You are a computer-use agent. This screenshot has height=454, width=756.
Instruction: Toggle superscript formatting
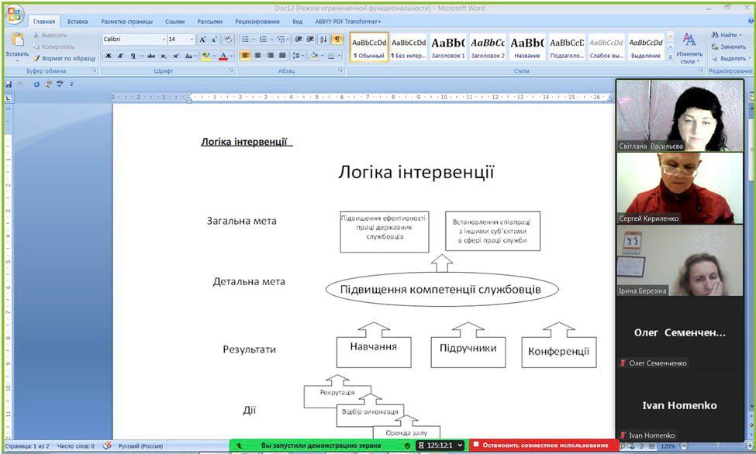click(177, 56)
